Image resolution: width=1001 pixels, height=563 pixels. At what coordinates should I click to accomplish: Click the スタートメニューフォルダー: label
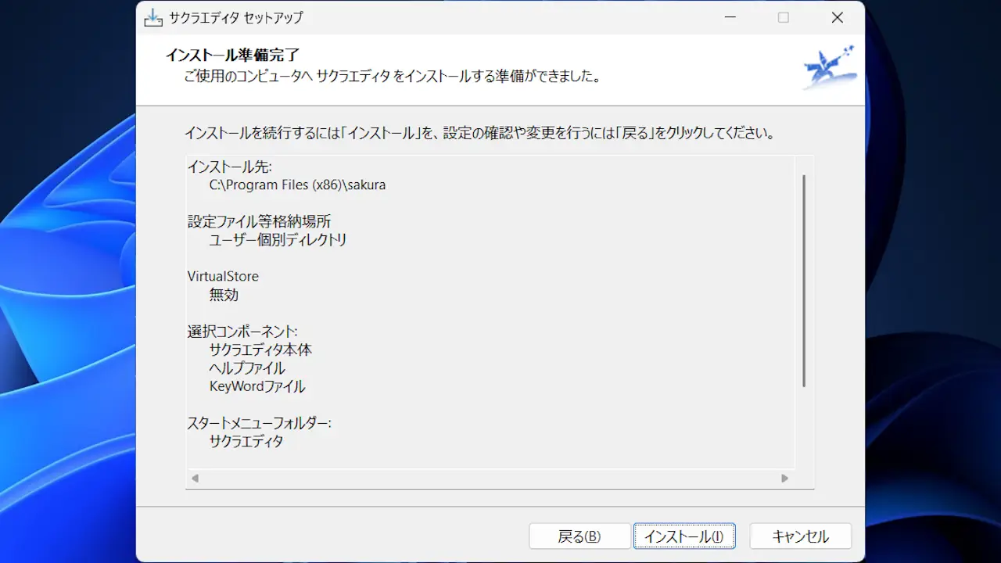[260, 423]
